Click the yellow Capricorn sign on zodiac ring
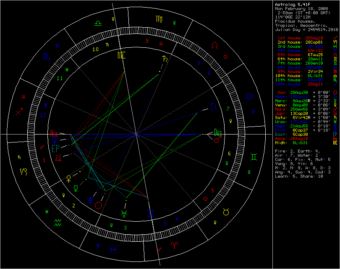Screen dimensions: 340x269 coord(24,172)
